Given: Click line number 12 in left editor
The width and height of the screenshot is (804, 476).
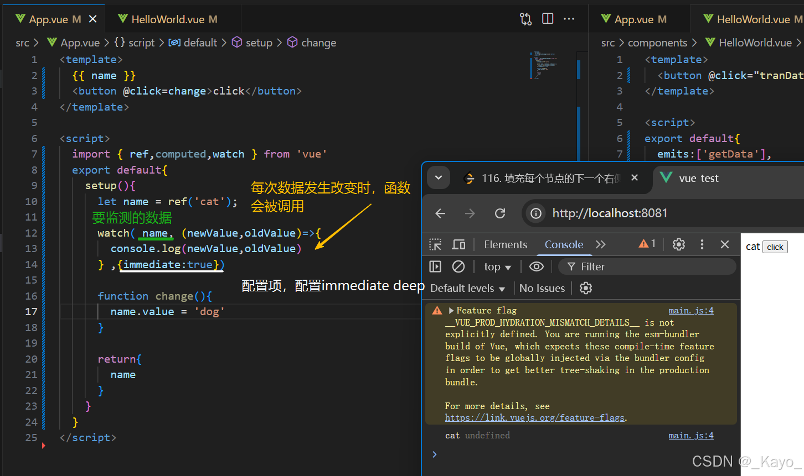Looking at the screenshot, I should pos(31,233).
